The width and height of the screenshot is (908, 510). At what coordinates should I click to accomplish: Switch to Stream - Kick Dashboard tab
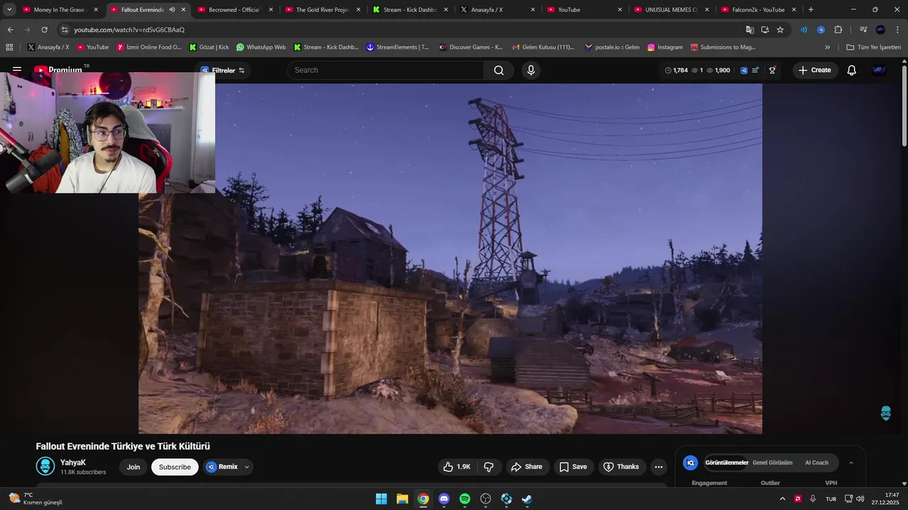coord(409,10)
